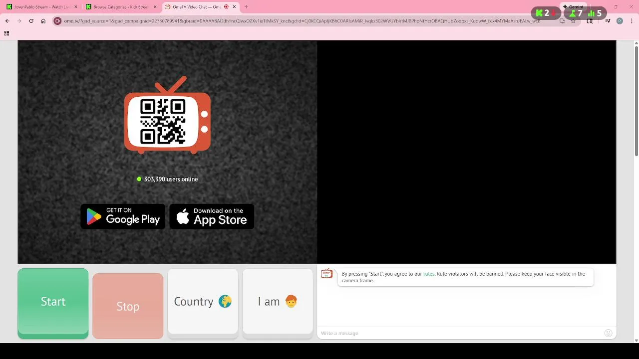
Task: Click camera permission icon in address bar
Action: (x=58, y=21)
